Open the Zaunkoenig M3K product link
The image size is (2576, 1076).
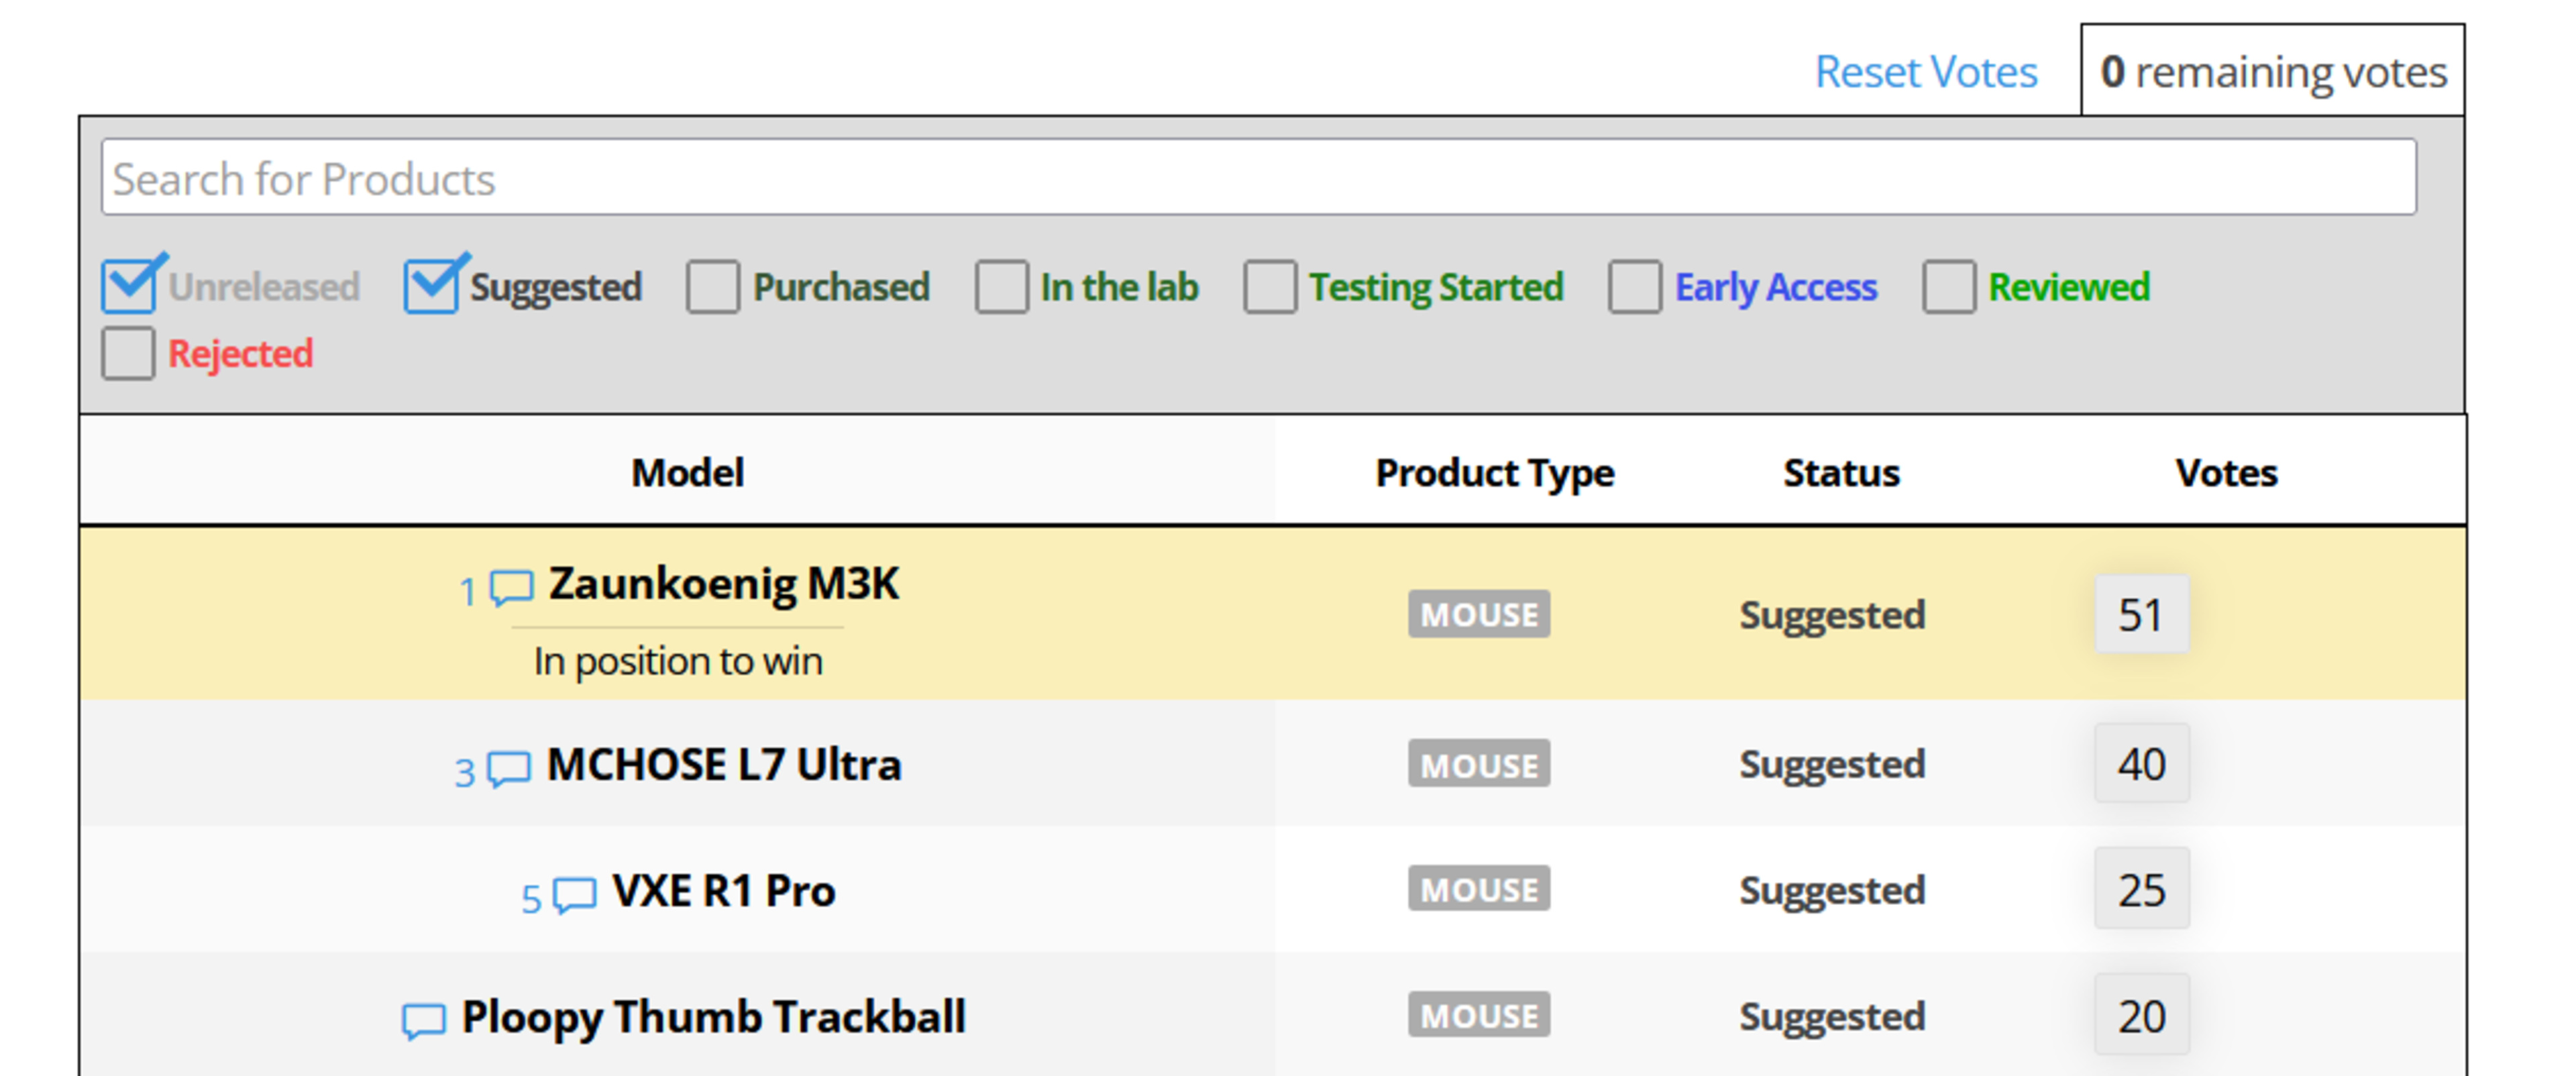click(x=724, y=583)
